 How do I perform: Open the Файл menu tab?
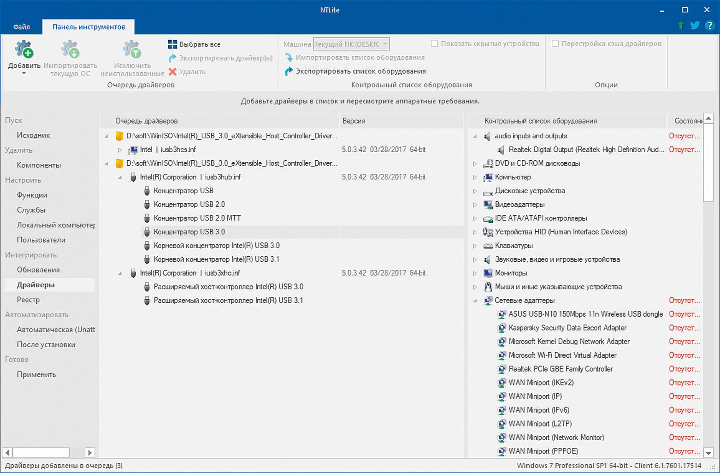[x=21, y=27]
